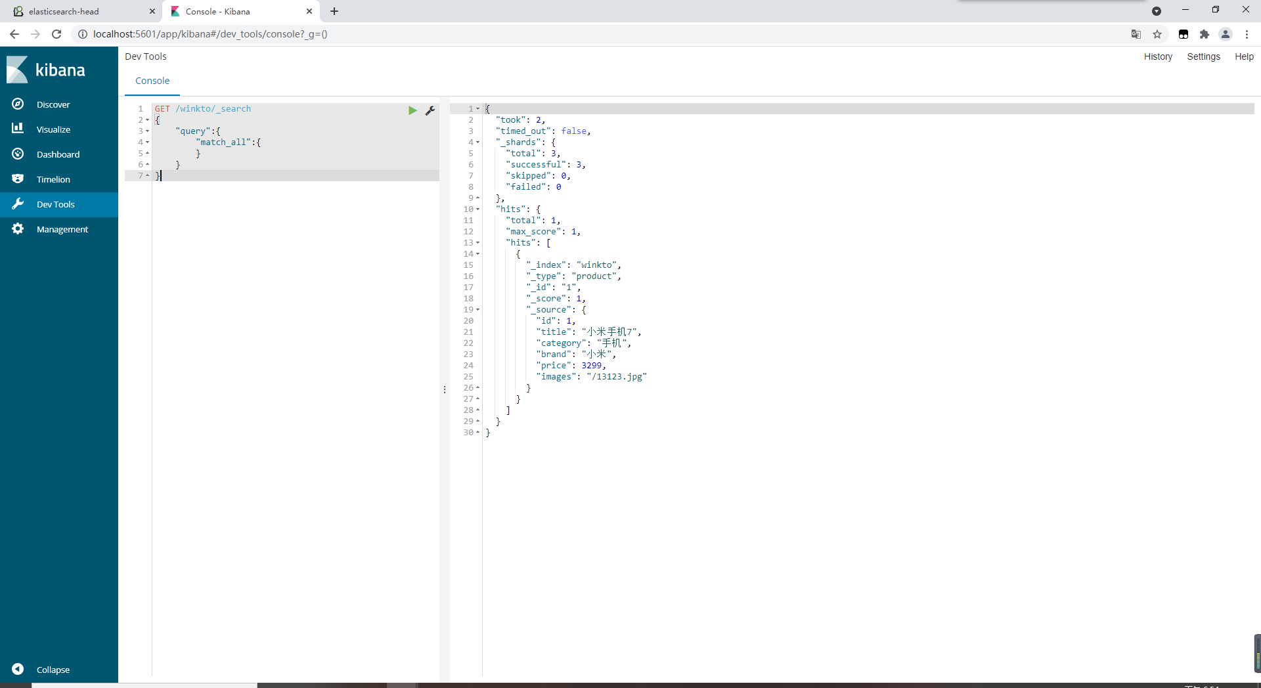This screenshot has height=688, width=1261.
Task: Click the Timelion label link
Action: (53, 179)
